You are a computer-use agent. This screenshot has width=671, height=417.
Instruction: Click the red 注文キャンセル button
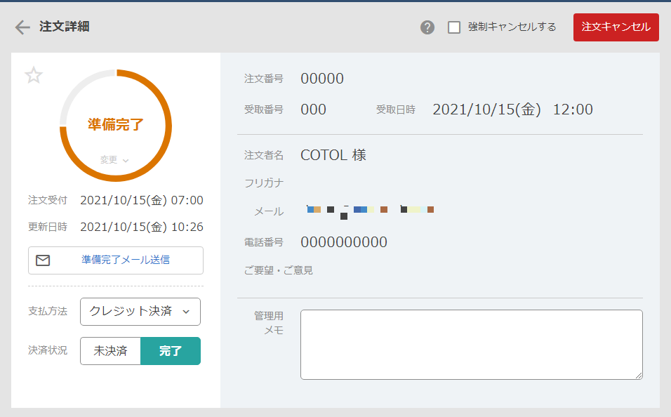(x=616, y=27)
